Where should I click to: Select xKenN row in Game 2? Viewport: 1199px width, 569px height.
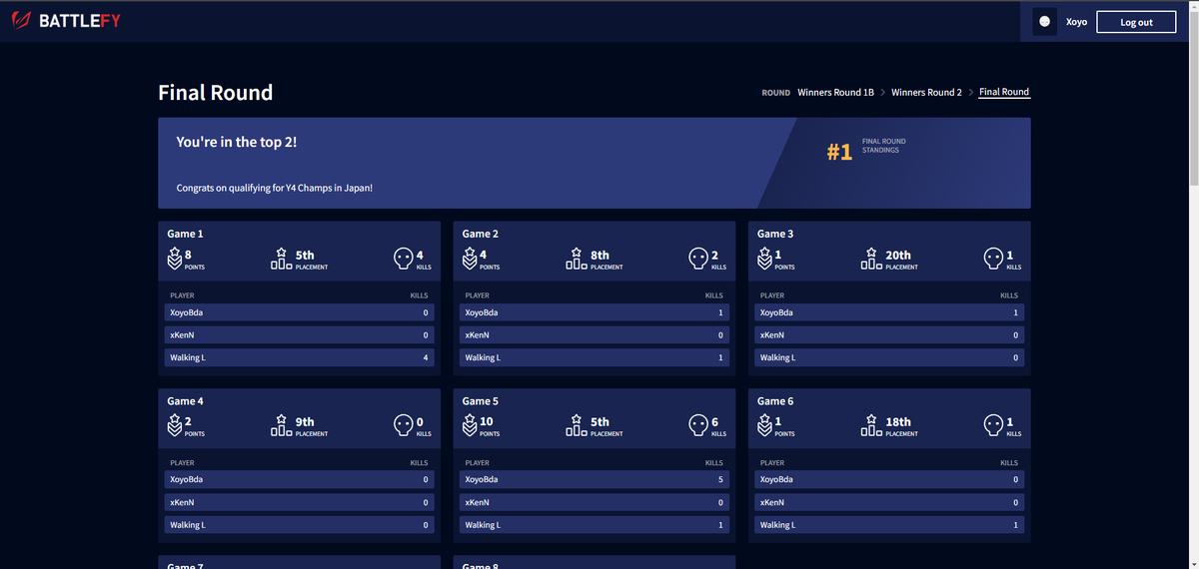(595, 335)
